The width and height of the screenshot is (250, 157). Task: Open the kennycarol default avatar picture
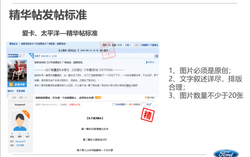tap(20, 121)
